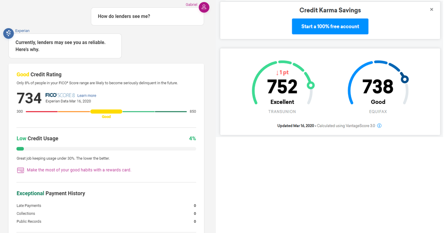This screenshot has height=233, width=444.
Task: Click the Experian assistant avatar icon
Action: tap(8, 33)
